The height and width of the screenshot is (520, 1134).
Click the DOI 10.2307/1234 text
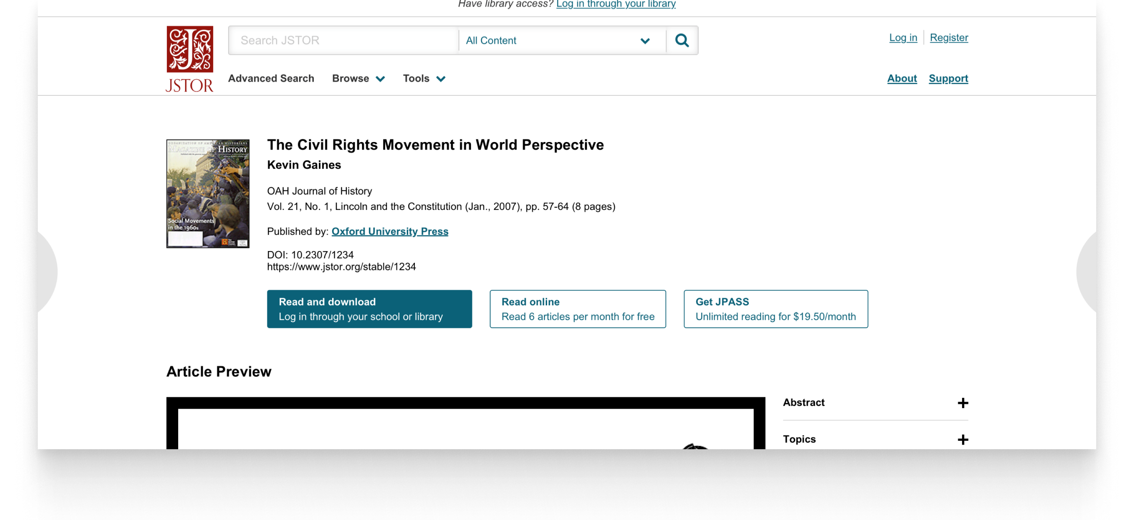click(x=310, y=255)
